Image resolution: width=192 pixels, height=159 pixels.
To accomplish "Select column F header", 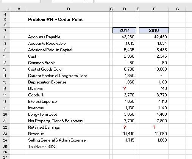I will (154, 9).
